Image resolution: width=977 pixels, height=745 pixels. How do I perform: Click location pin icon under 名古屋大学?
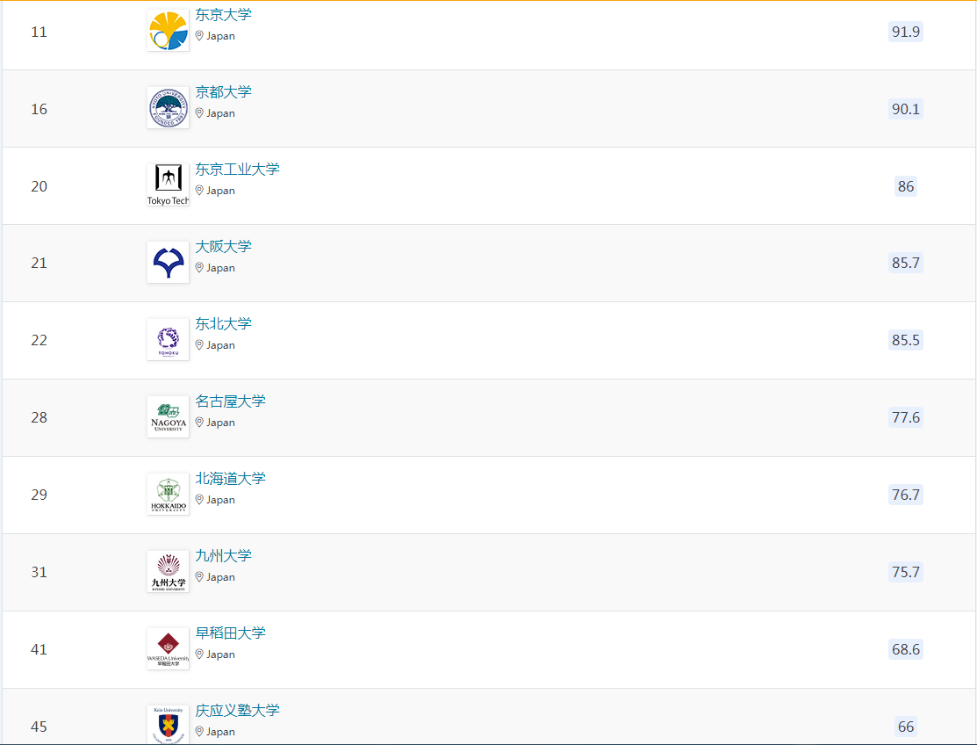tap(199, 422)
